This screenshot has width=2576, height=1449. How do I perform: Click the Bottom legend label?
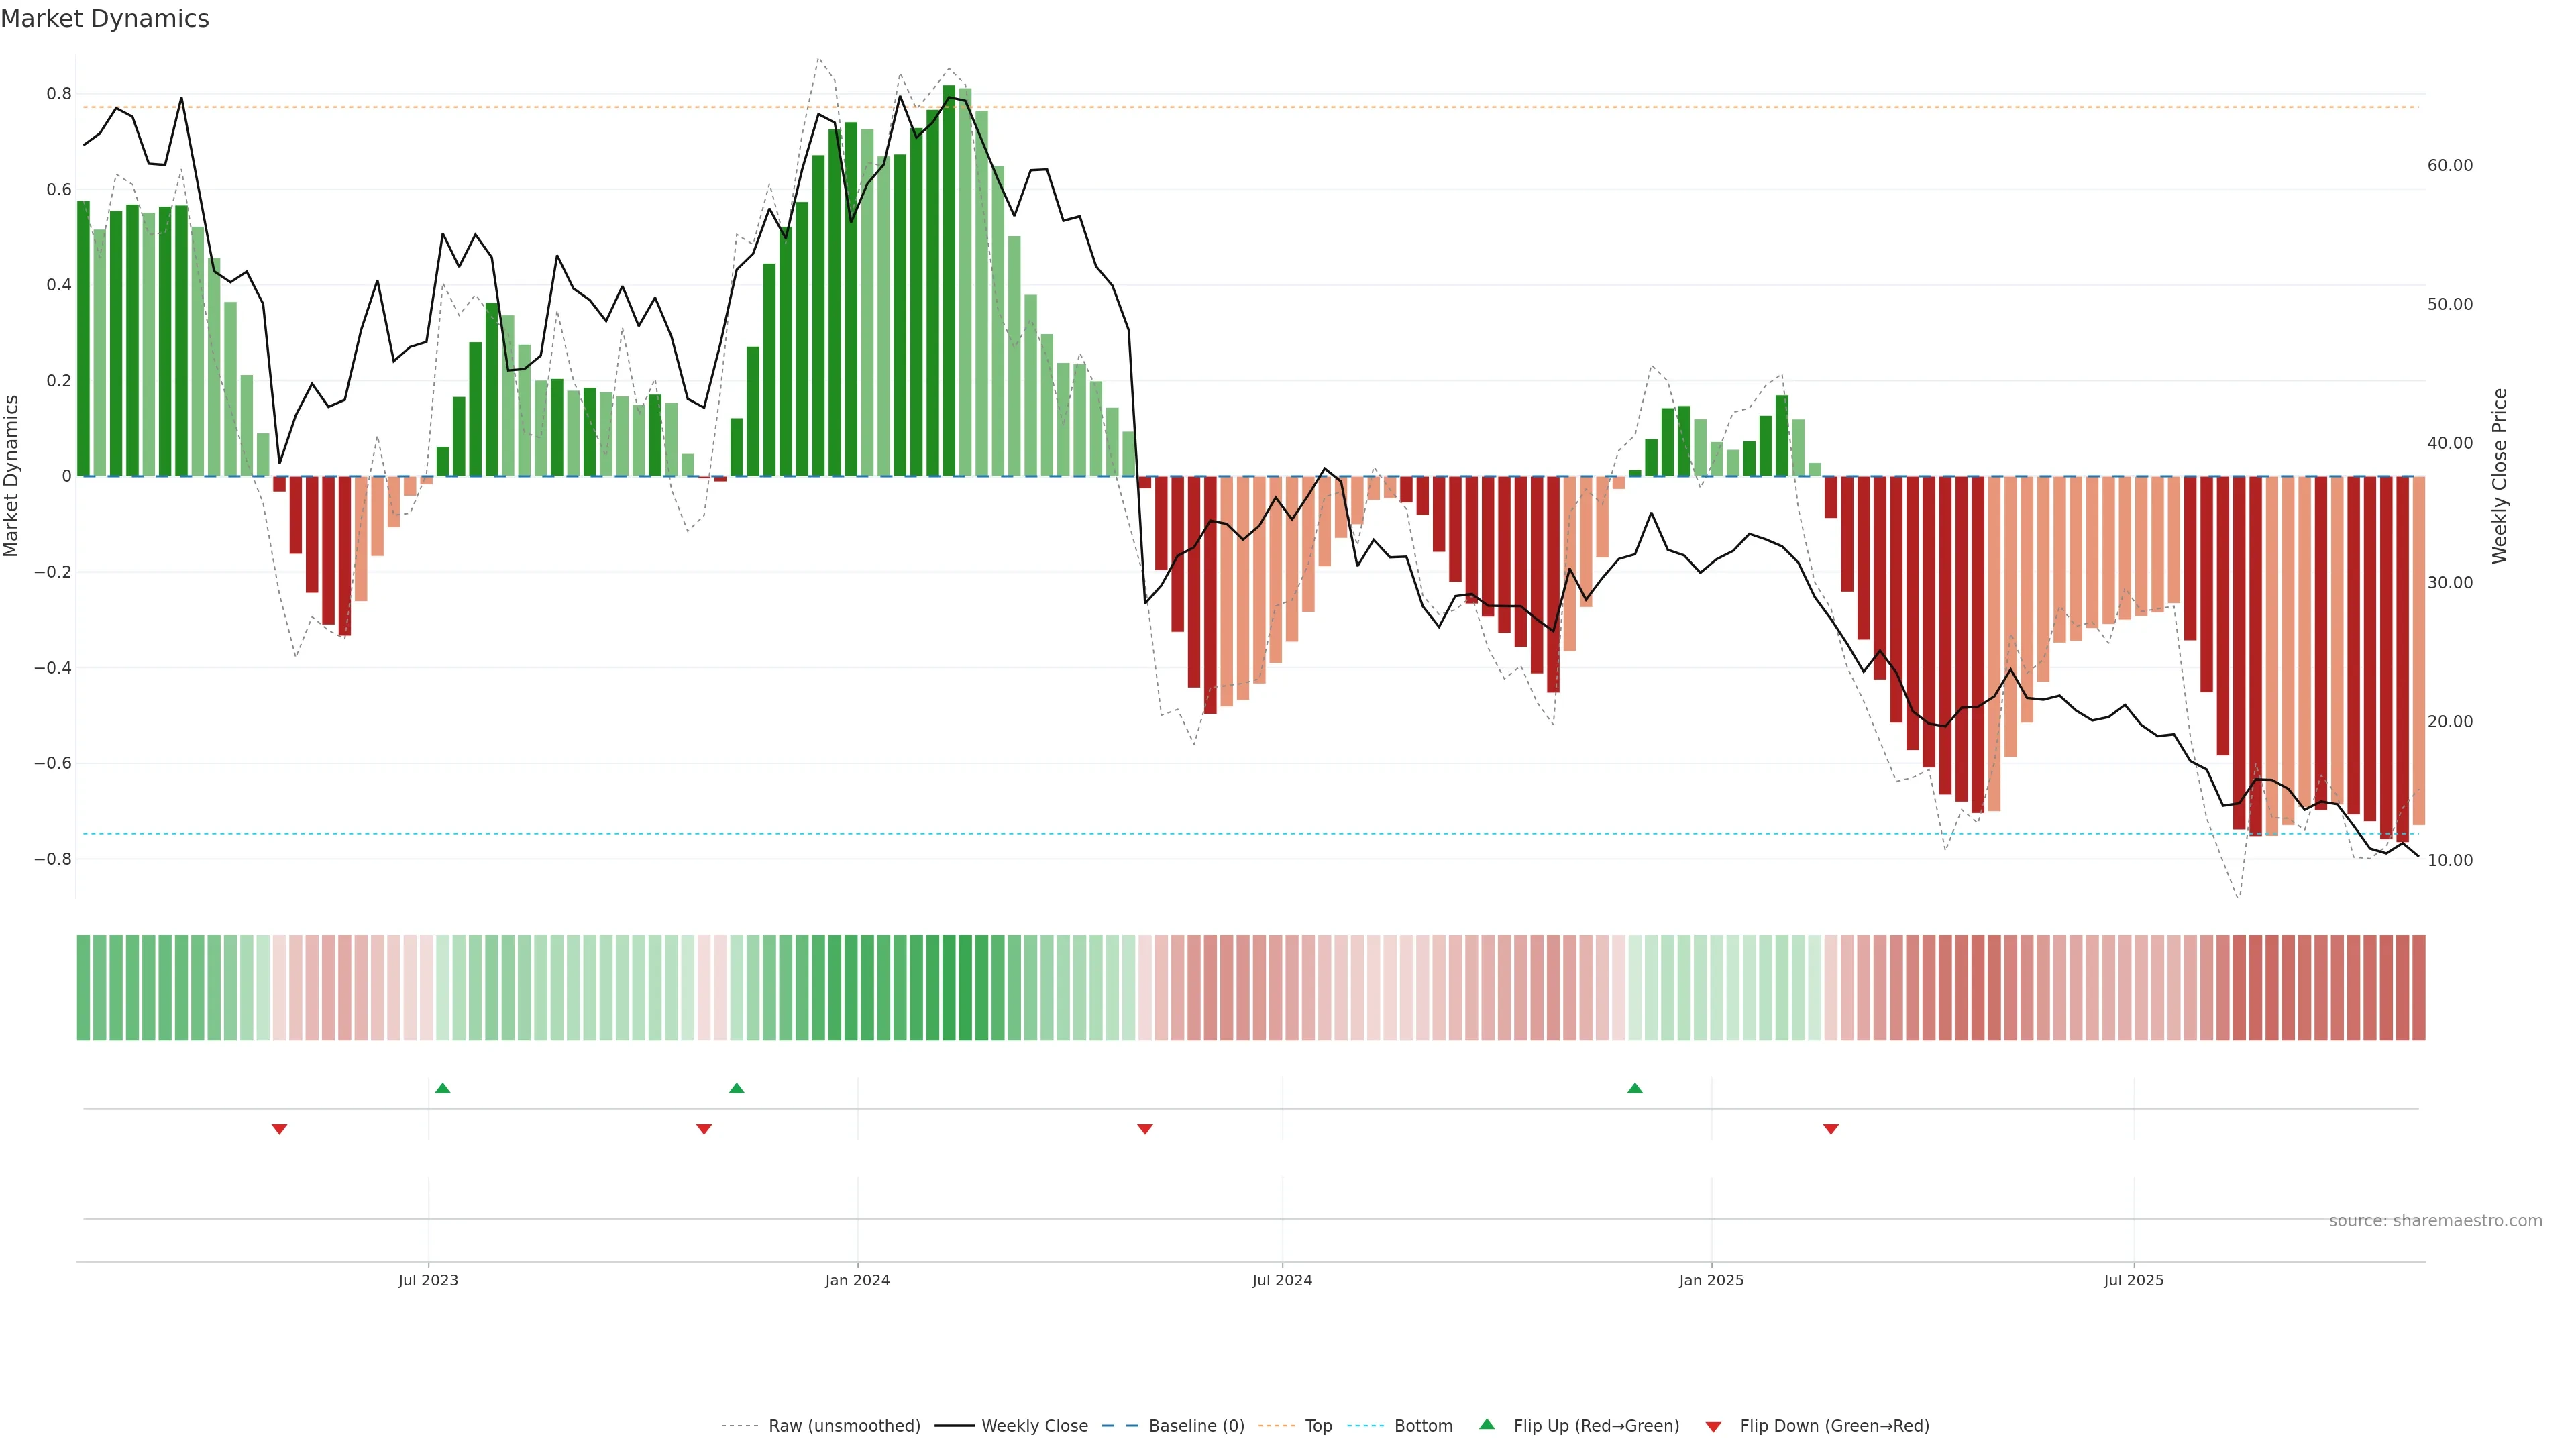[1423, 1426]
